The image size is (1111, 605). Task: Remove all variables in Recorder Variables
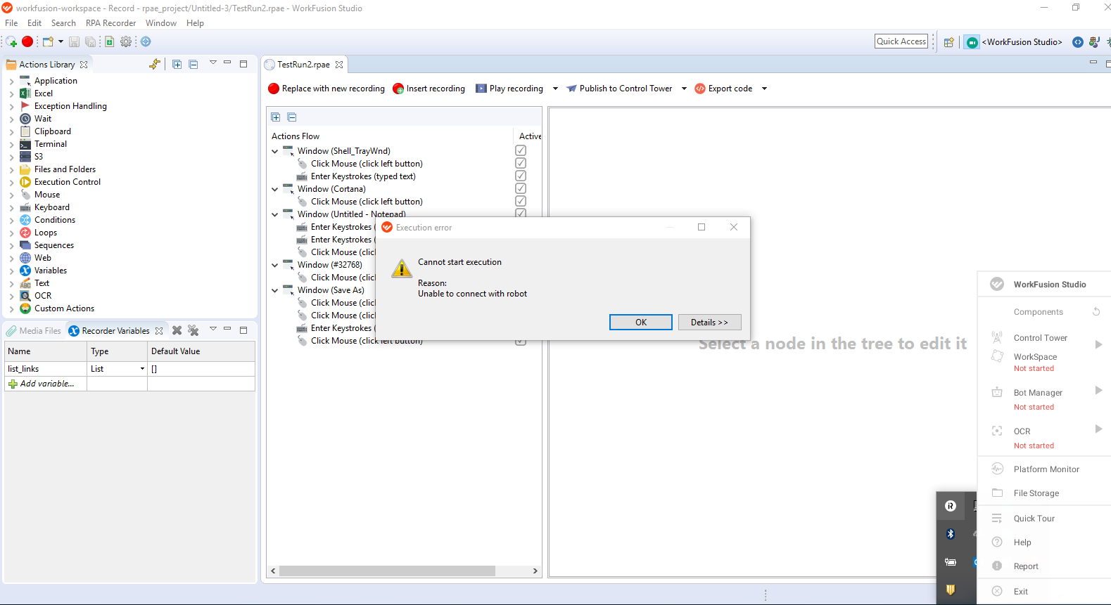pyautogui.click(x=193, y=330)
